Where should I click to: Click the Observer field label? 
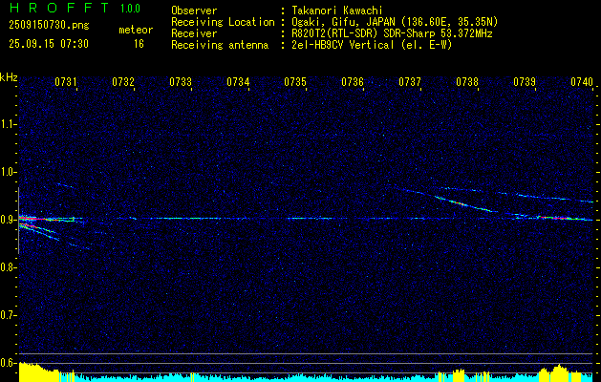tap(194, 11)
